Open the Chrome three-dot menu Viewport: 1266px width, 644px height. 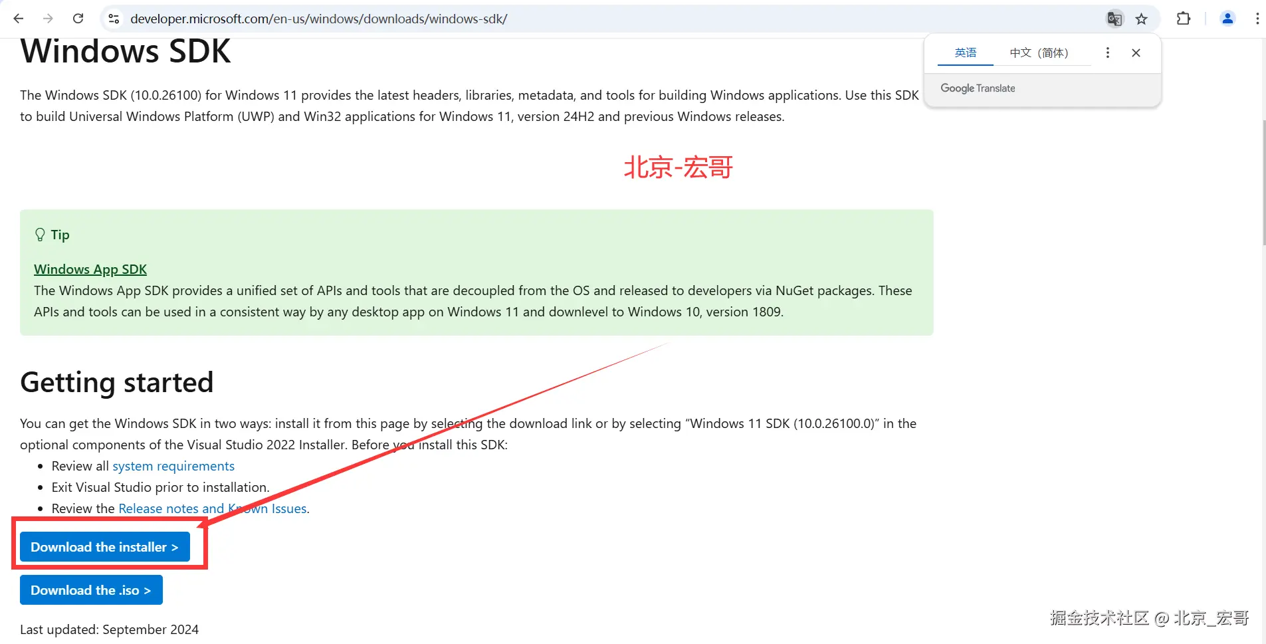(1257, 19)
